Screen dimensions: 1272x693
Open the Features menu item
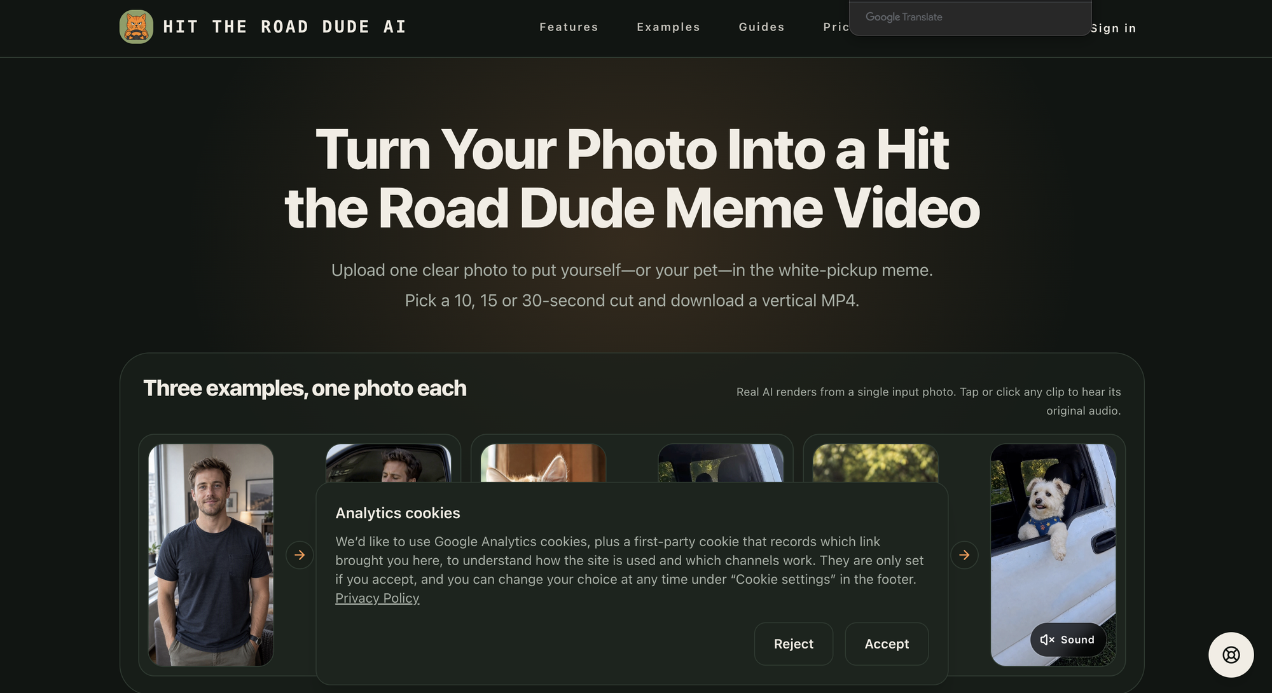click(x=569, y=27)
